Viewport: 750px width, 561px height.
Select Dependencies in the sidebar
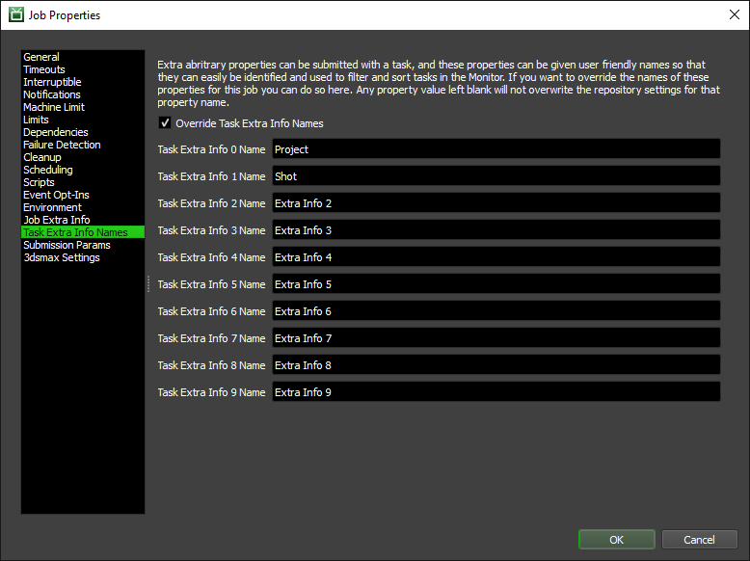[x=56, y=132]
